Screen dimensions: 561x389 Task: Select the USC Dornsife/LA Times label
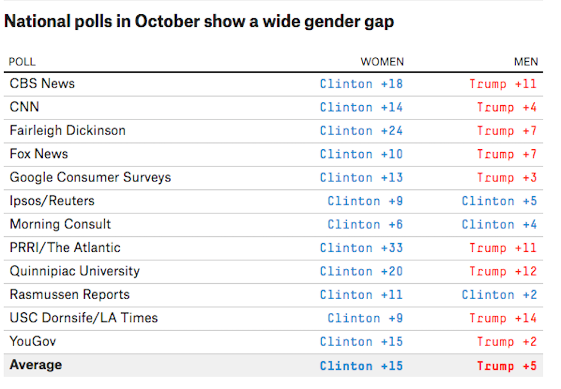(x=84, y=318)
